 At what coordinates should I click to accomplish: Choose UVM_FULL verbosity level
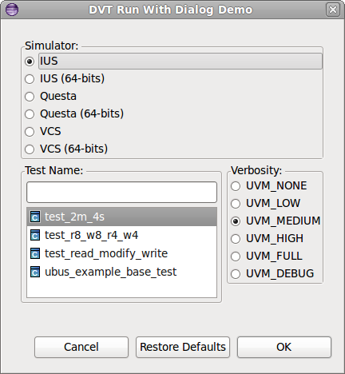pyautogui.click(x=236, y=257)
